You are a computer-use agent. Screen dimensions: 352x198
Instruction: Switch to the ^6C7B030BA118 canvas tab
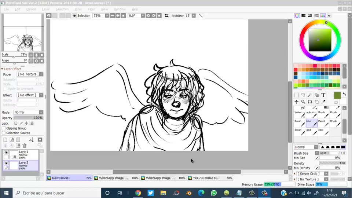[x=210, y=178]
